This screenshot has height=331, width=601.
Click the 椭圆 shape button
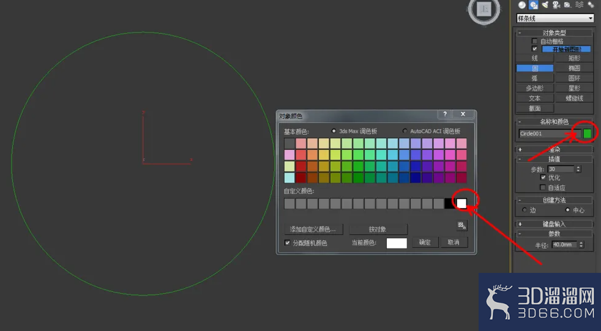(574, 68)
